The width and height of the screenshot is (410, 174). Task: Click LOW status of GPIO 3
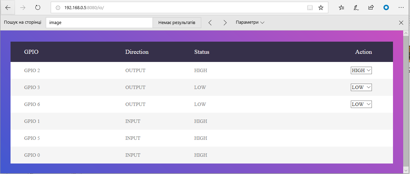[x=200, y=87]
